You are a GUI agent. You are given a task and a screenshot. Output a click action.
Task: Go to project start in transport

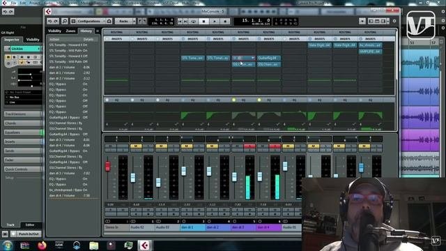coord(180,22)
